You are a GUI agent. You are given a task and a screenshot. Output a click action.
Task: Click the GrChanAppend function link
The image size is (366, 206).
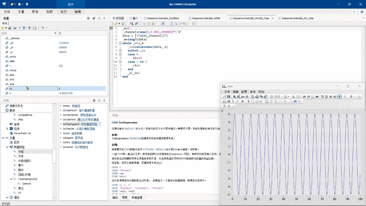click(x=71, y=124)
